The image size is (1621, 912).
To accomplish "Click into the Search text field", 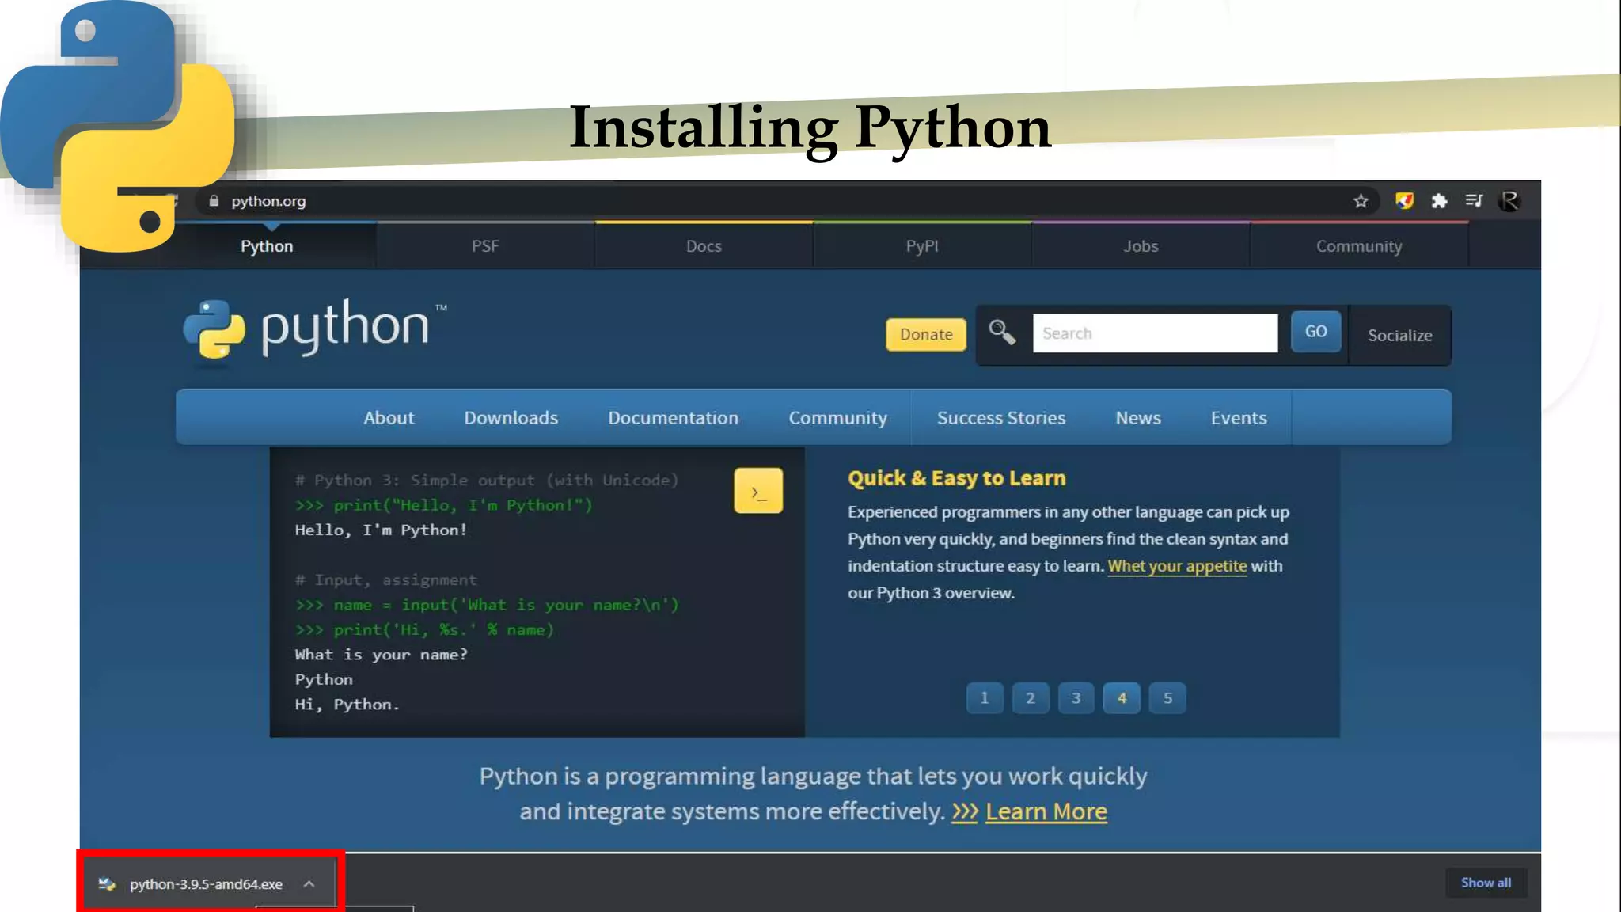I will (1154, 333).
